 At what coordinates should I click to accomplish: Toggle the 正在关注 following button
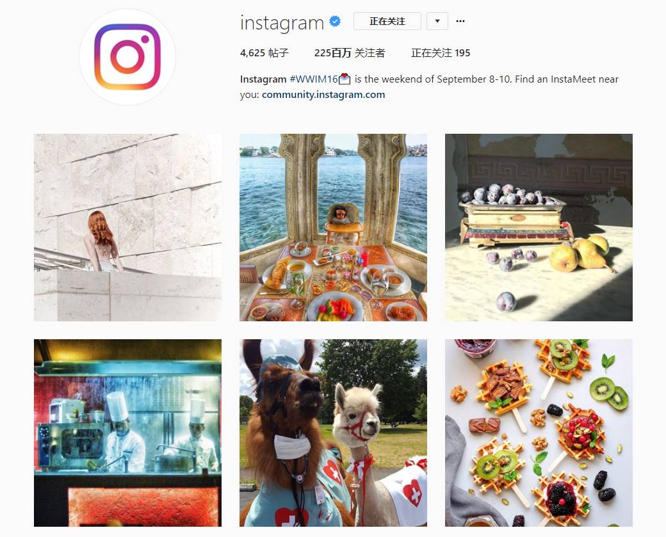pos(387,21)
